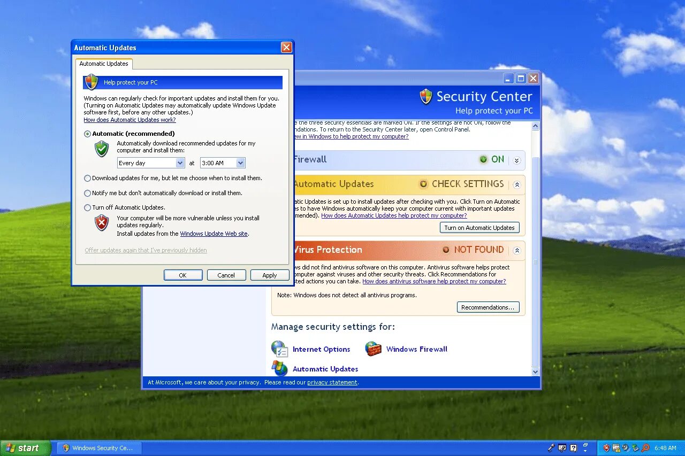The width and height of the screenshot is (685, 456).
Task: Minimize the Security Center window
Action: [x=509, y=78]
